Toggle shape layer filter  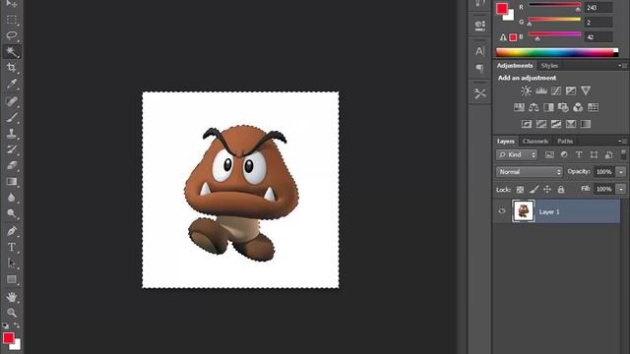(594, 155)
